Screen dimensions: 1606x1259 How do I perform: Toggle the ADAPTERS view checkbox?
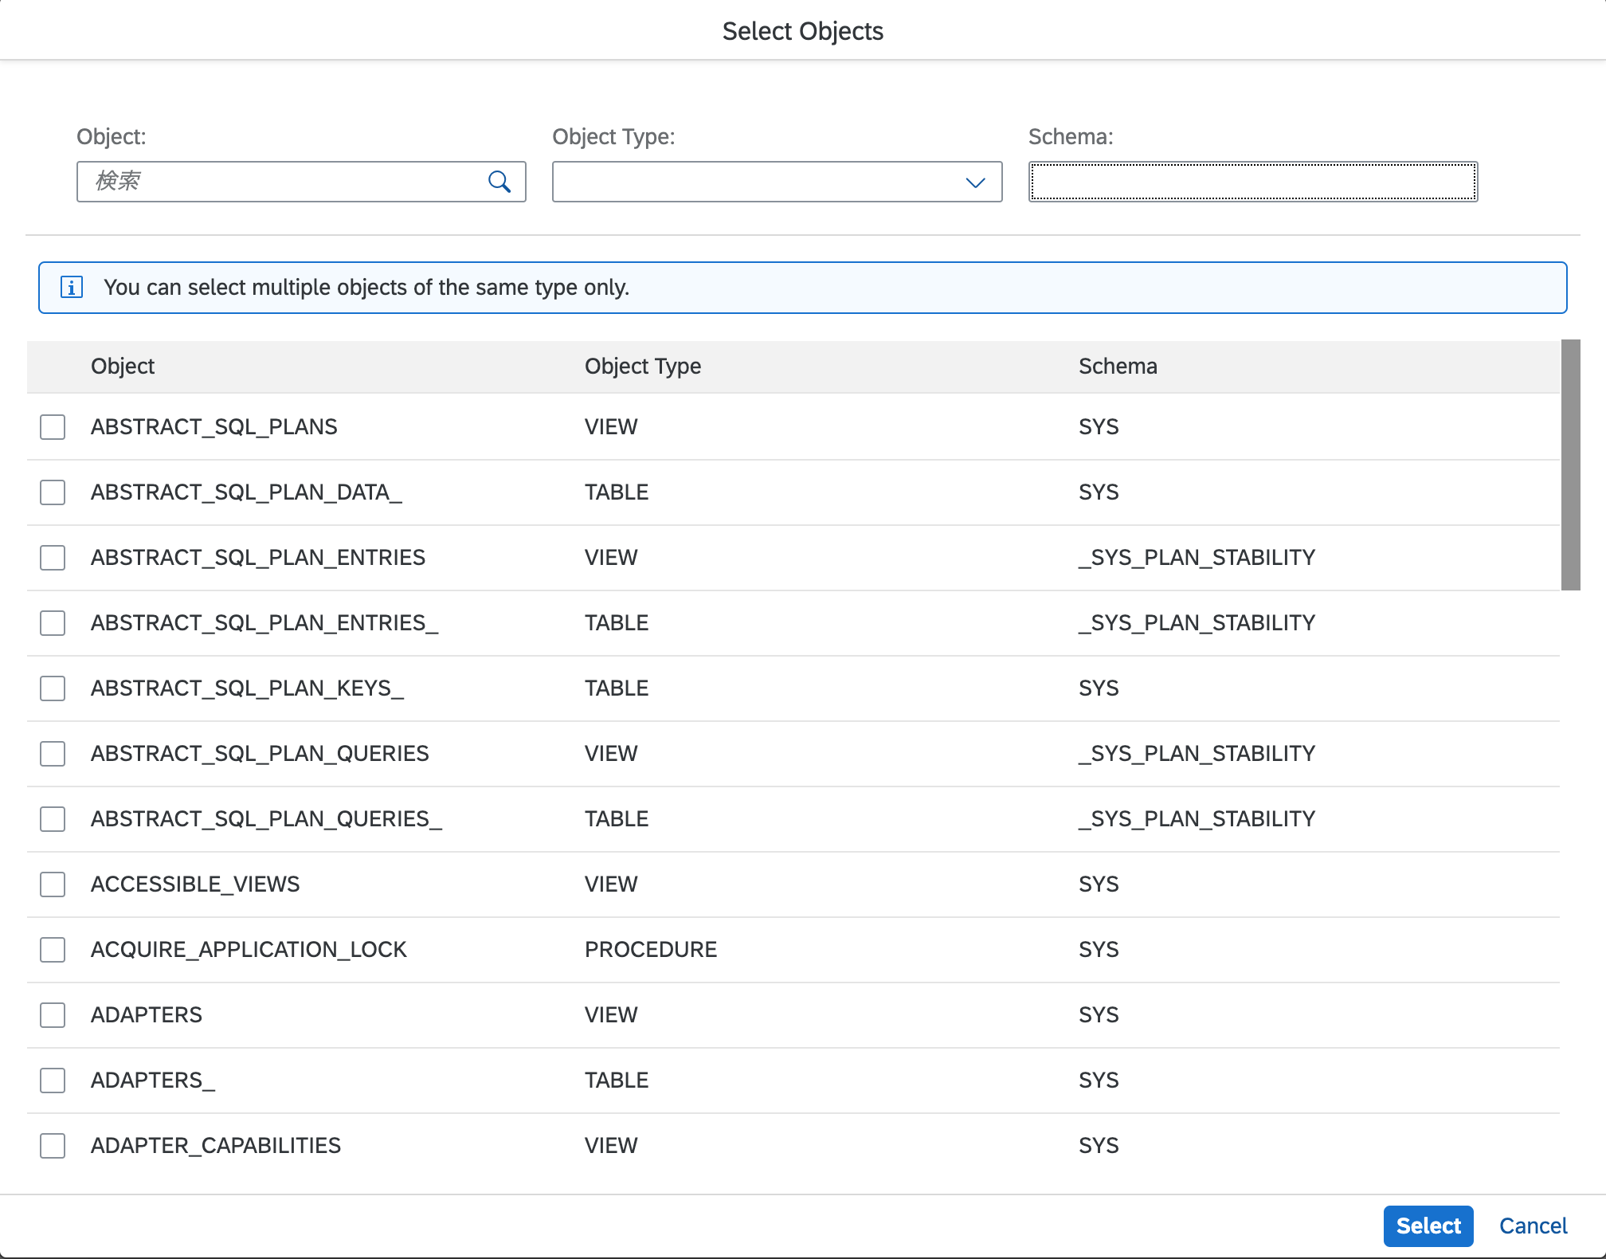click(x=53, y=1015)
